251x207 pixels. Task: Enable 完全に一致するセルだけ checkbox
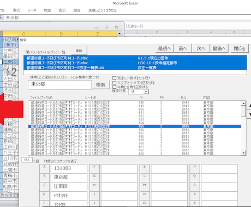click(x=115, y=78)
